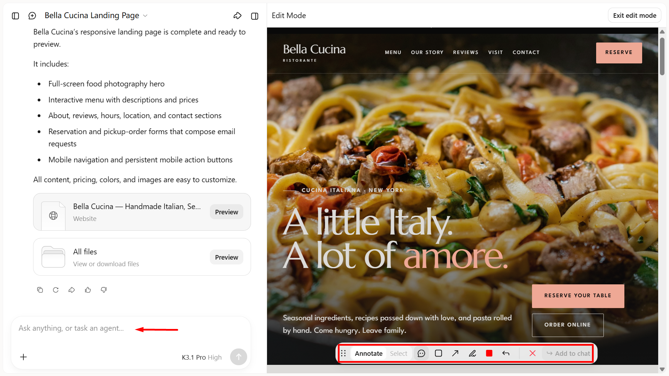The width and height of the screenshot is (669, 376).
Task: Start a new chat with plus-bubble icon
Action: 32,16
